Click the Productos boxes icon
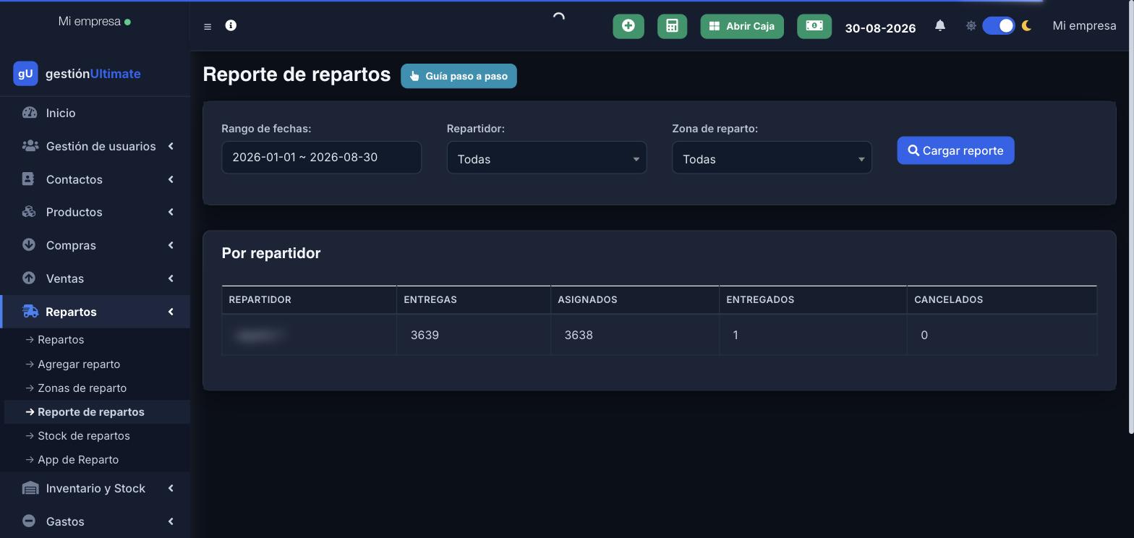The image size is (1134, 538). [x=29, y=212]
